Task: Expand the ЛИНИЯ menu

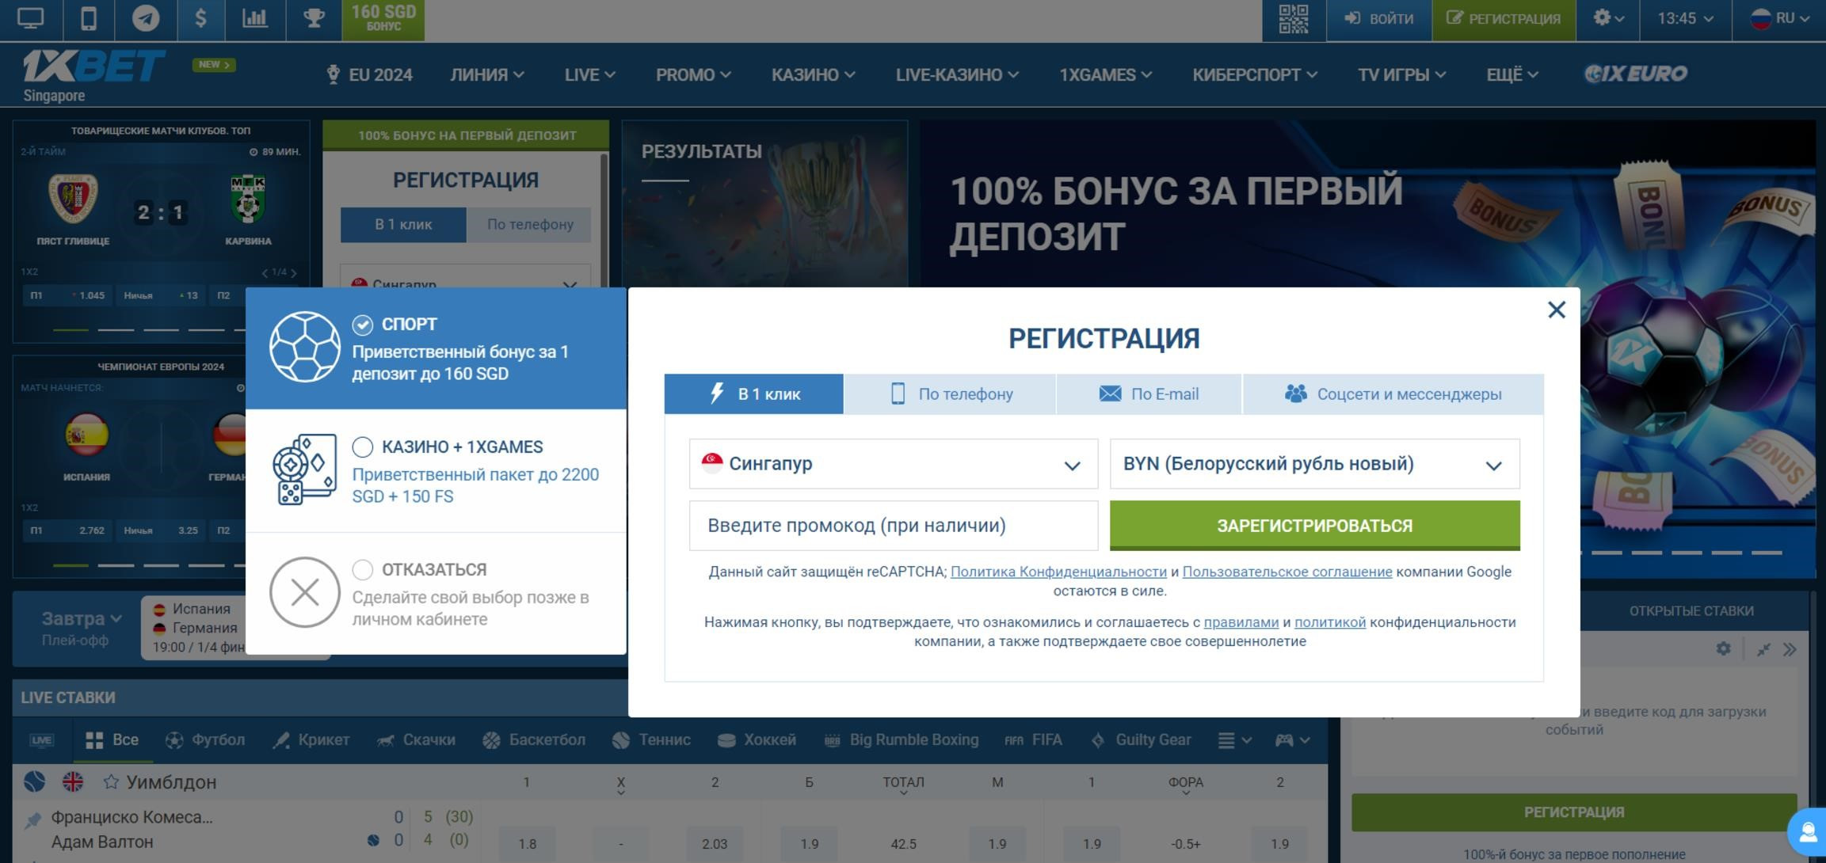Action: (487, 75)
